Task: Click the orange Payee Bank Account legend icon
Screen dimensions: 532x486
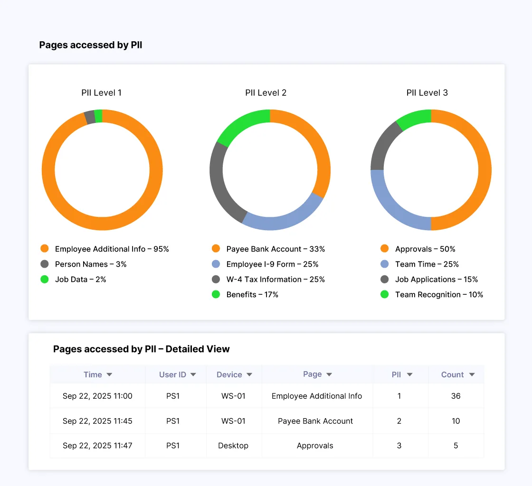Action: click(217, 249)
